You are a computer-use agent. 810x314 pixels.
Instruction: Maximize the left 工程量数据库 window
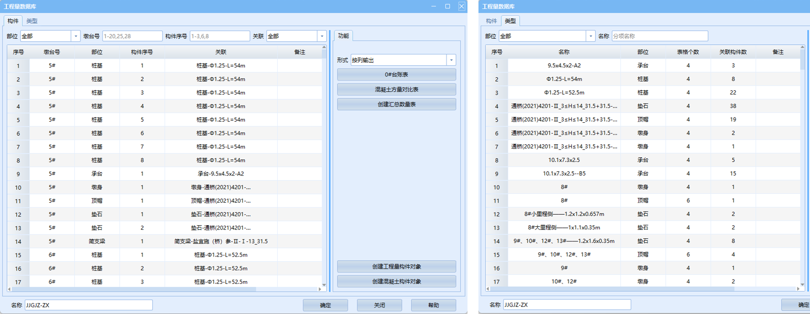coord(448,6)
